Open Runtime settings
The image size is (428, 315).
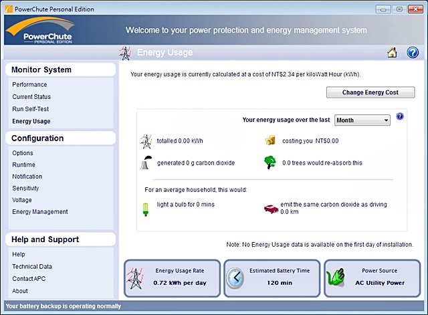click(x=23, y=165)
